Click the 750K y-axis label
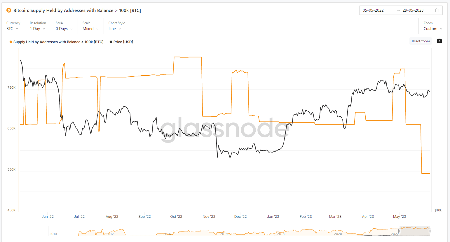Viewport: 450px width, 242px height. coord(12,87)
